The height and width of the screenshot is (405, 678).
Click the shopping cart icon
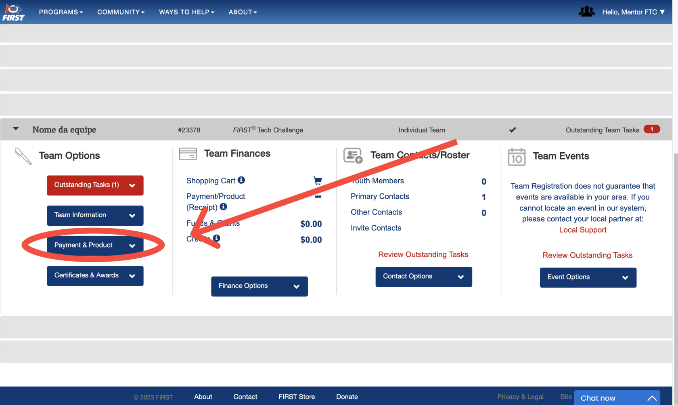pos(318,180)
